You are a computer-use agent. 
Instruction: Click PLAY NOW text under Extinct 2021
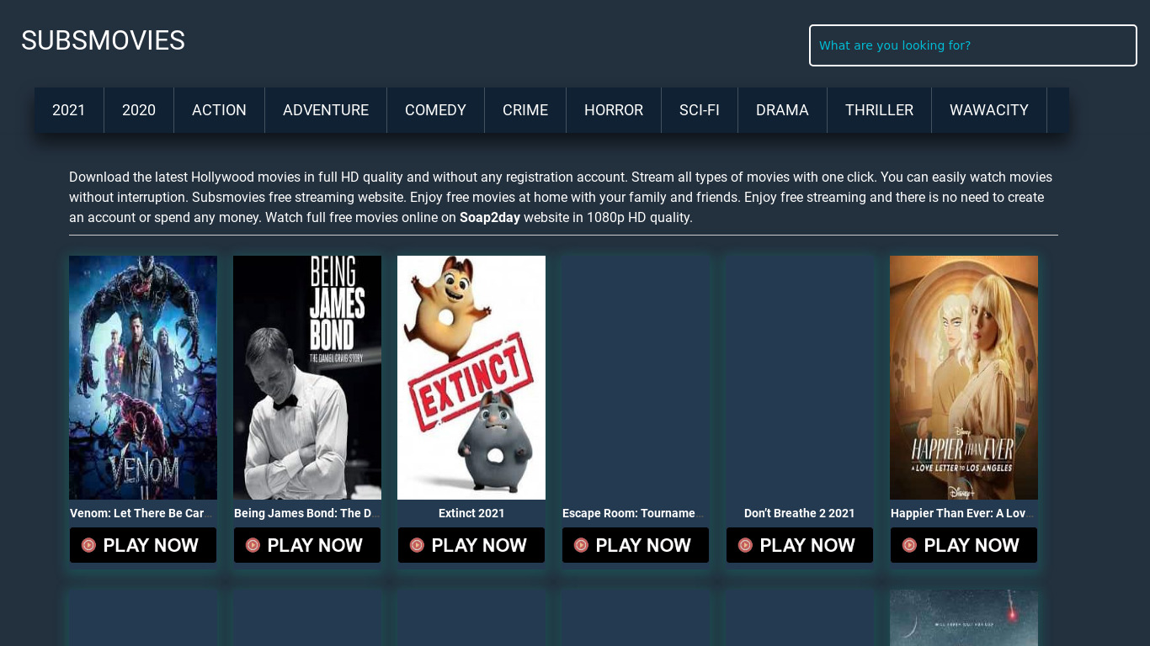479,545
